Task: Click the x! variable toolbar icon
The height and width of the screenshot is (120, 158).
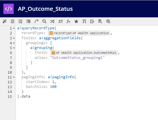Action: pos(60,21)
